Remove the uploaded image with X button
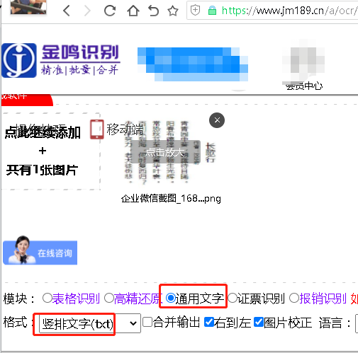Viewport: 358px width, 353px height. click(217, 120)
